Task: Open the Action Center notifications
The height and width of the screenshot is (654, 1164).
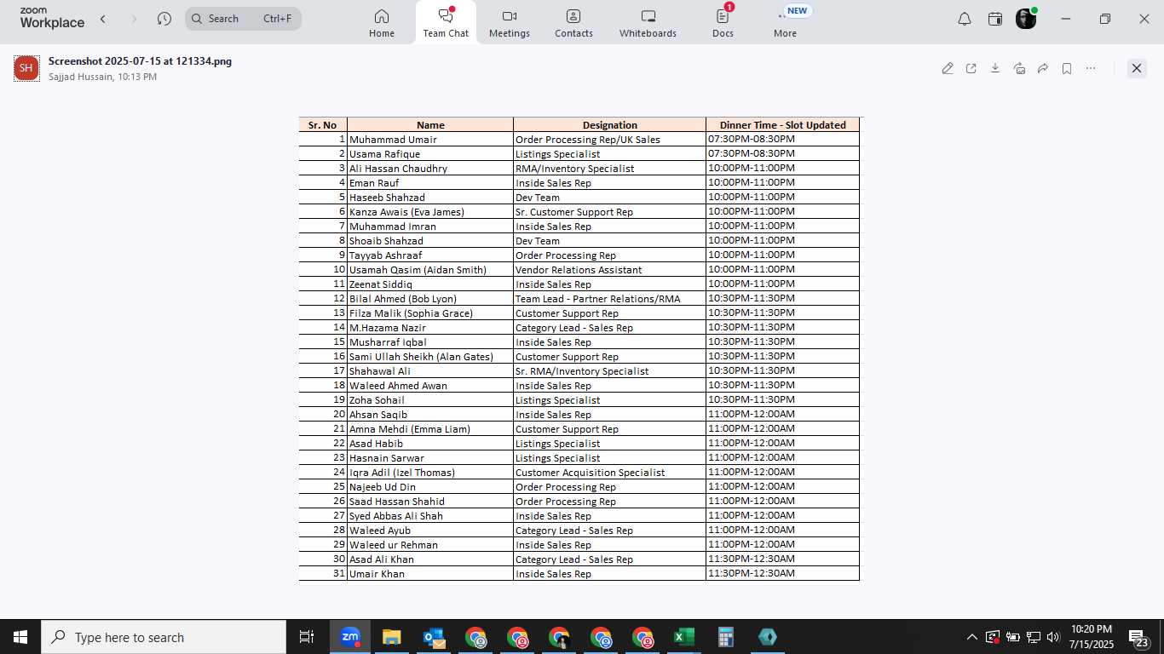Action: point(1139,637)
